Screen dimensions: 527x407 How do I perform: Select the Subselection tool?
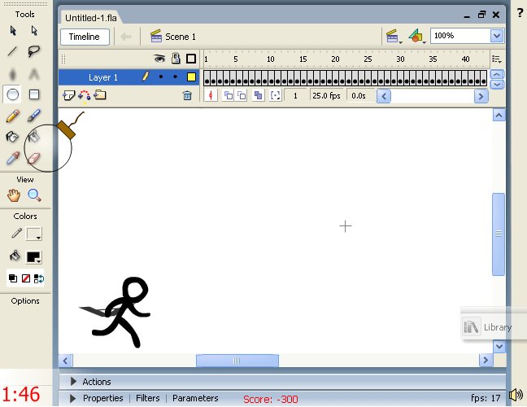[34, 31]
